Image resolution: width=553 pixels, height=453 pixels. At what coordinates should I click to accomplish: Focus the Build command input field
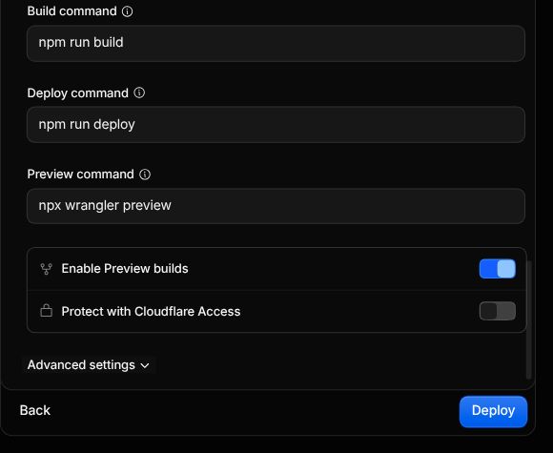pyautogui.click(x=276, y=44)
